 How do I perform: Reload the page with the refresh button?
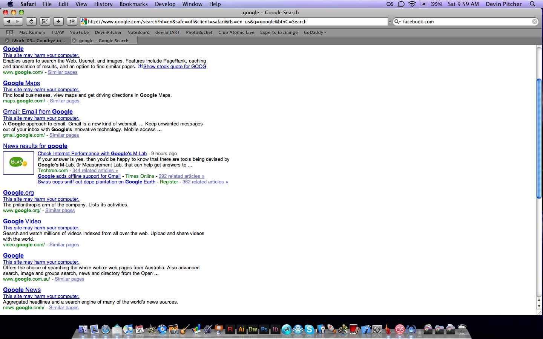31,21
